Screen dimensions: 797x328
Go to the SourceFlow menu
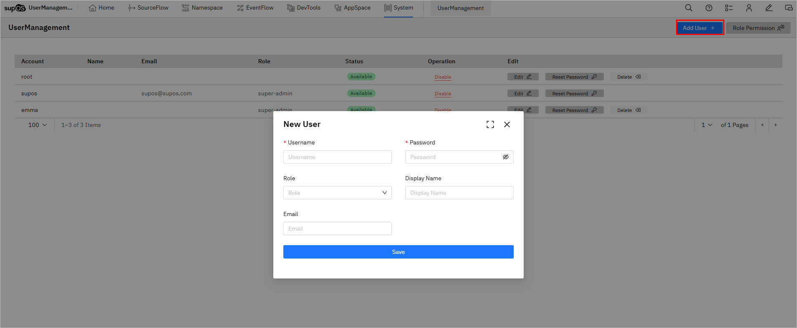148,8
